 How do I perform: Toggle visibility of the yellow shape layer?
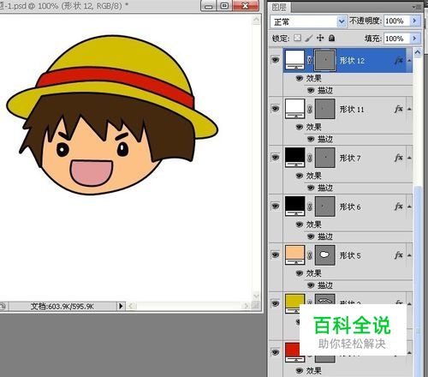[276, 303]
